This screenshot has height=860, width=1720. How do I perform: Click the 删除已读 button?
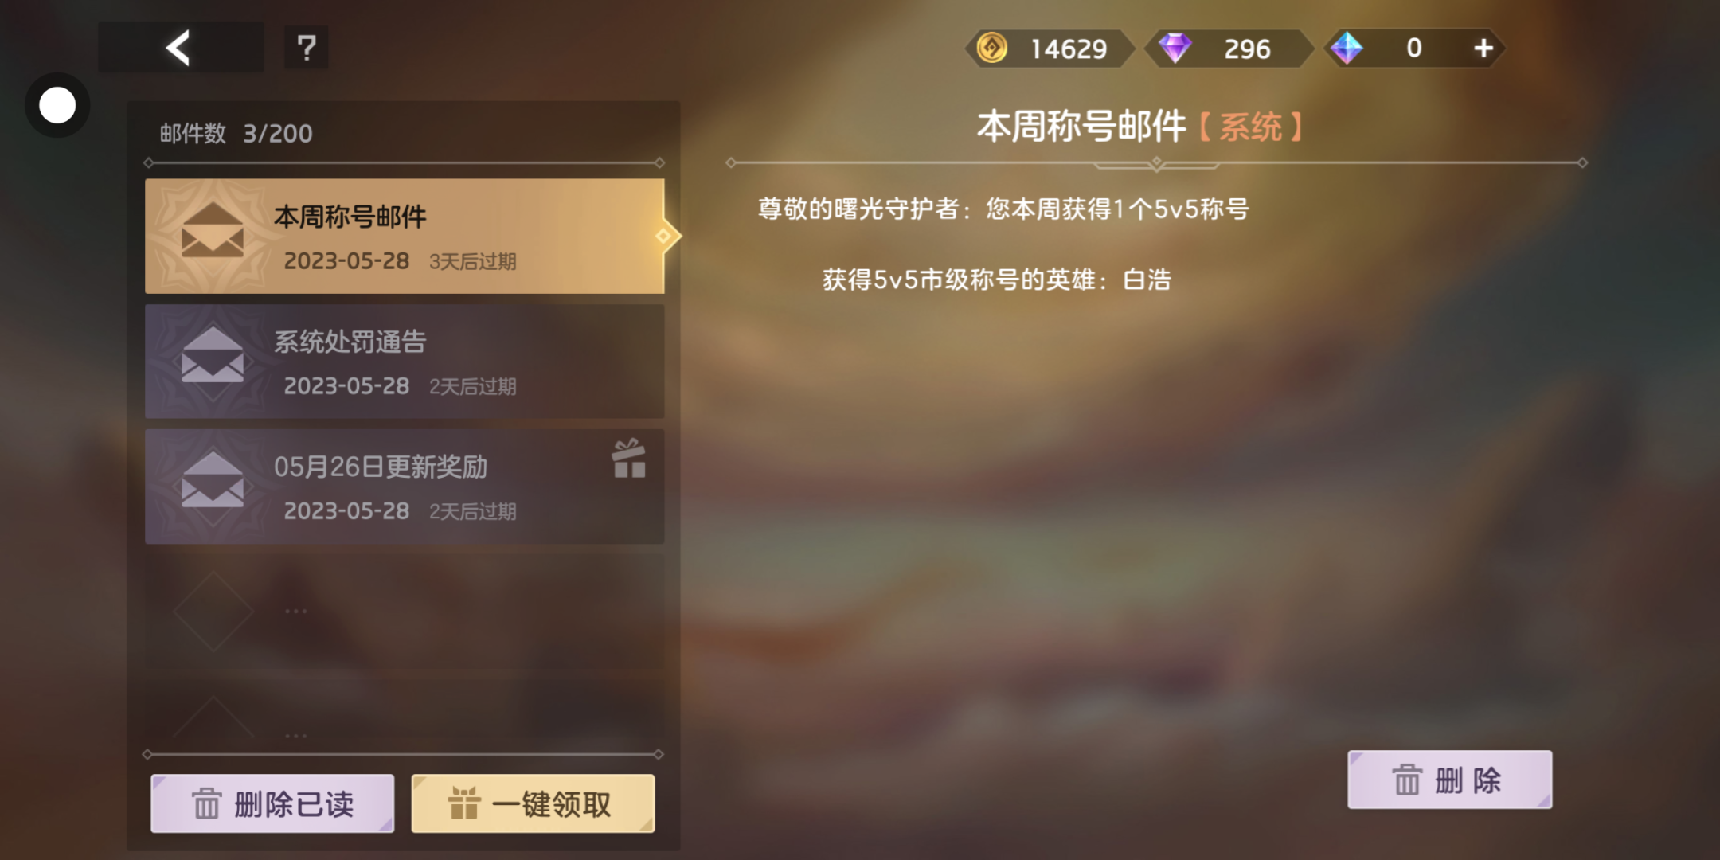pyautogui.click(x=272, y=803)
